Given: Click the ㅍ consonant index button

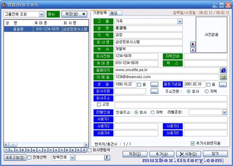Looking at the screenshot, I should pyautogui.click(x=73, y=150).
